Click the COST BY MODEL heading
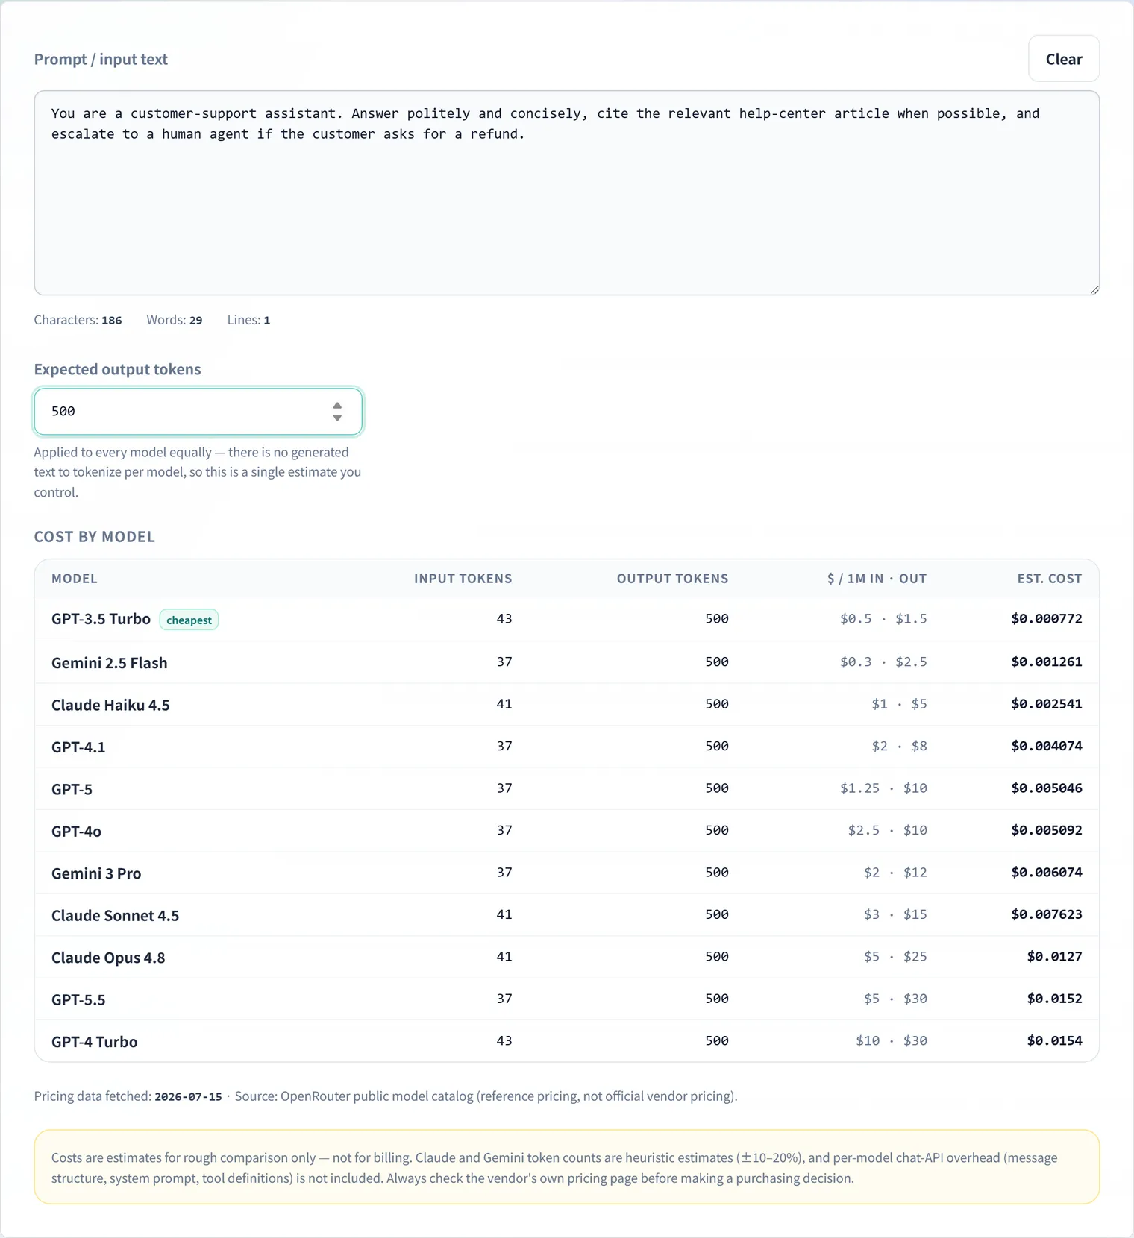1134x1238 pixels. (x=94, y=537)
